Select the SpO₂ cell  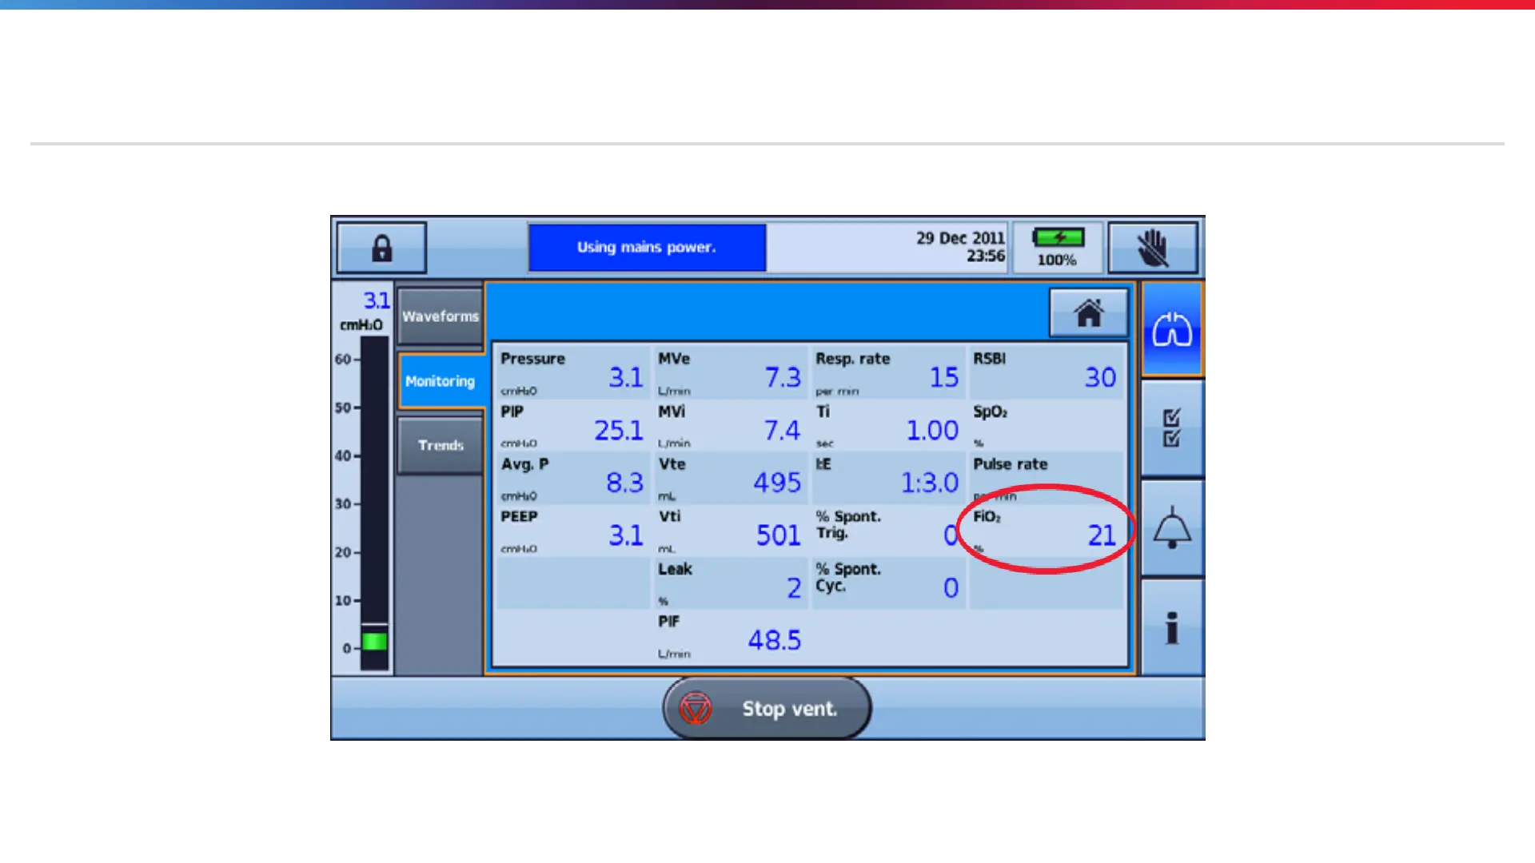(x=1046, y=426)
